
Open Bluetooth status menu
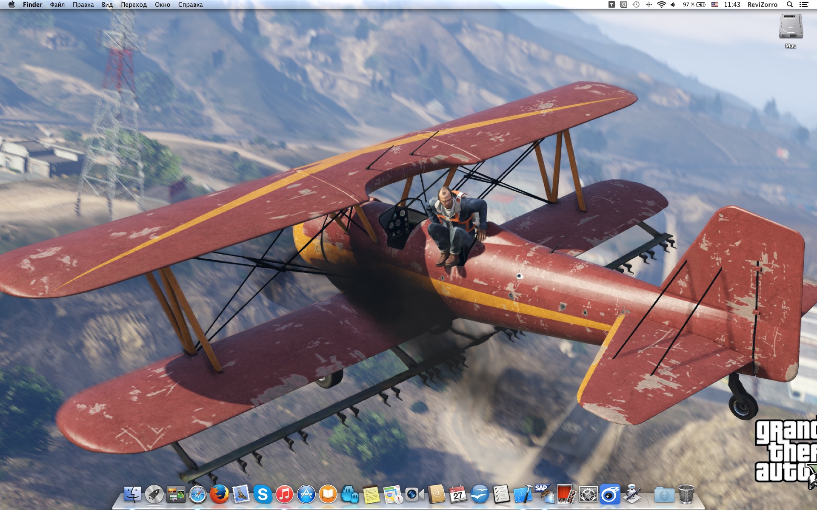coord(649,5)
